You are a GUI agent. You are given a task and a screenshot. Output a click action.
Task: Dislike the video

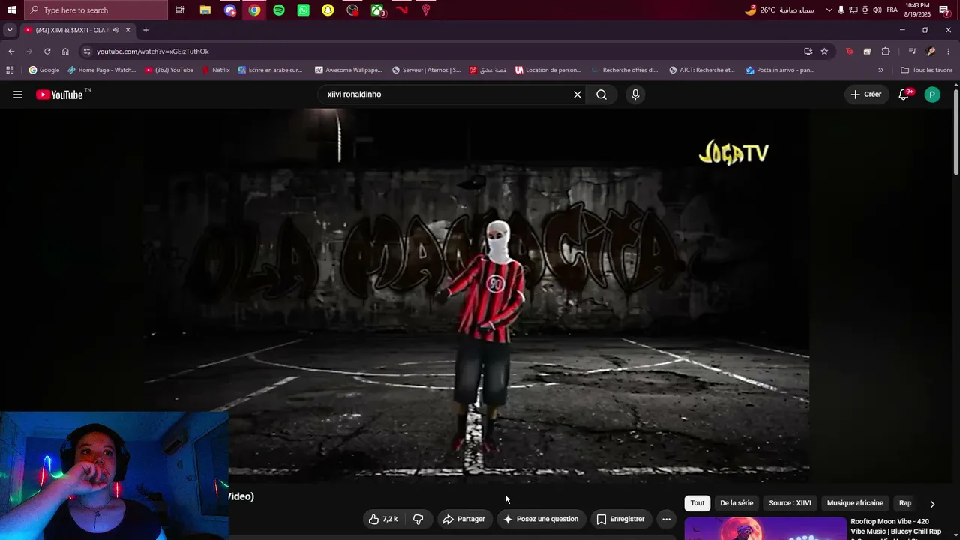418,519
